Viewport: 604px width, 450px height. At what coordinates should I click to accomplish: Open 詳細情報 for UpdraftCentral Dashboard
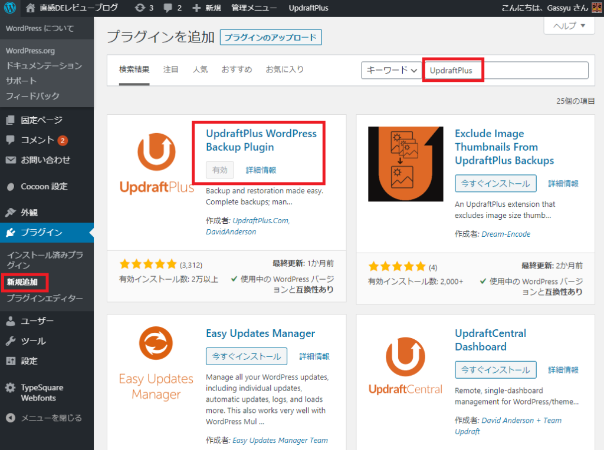pos(563,370)
